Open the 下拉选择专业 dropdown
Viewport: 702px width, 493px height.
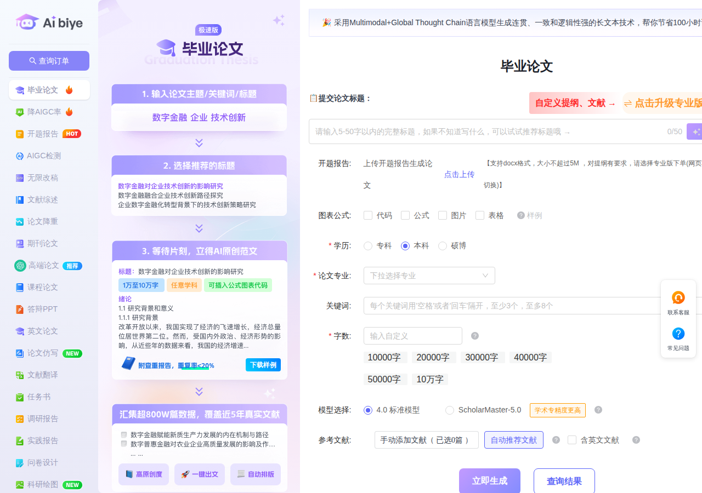[x=429, y=276]
